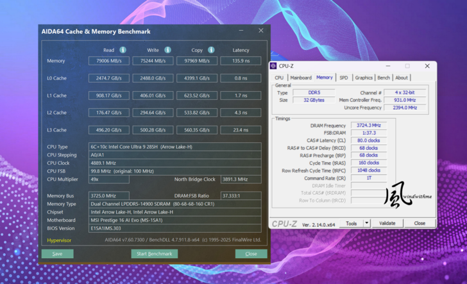Click the CPU-Z Tools button
The width and height of the screenshot is (467, 284).
[x=351, y=223]
